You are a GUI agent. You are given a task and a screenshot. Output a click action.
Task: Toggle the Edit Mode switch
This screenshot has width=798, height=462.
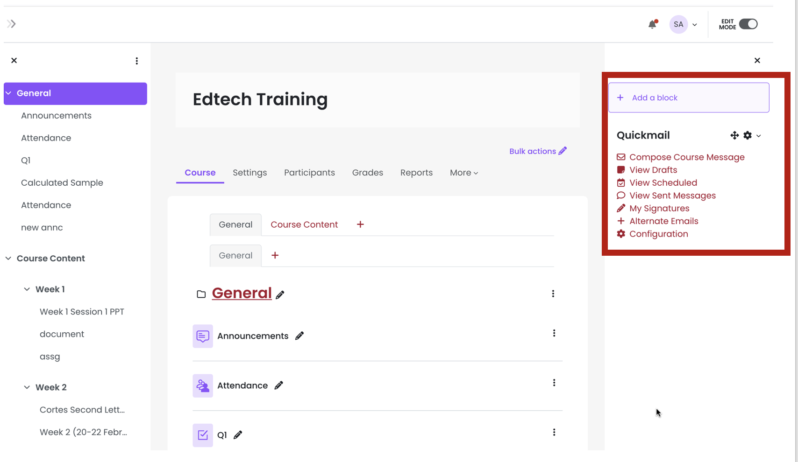tap(748, 24)
